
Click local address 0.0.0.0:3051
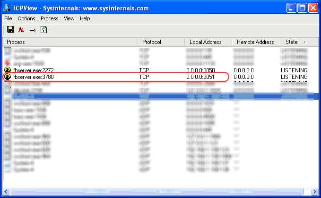click(200, 77)
